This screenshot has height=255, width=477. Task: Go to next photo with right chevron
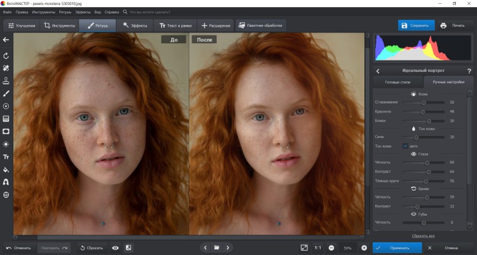pos(228,247)
